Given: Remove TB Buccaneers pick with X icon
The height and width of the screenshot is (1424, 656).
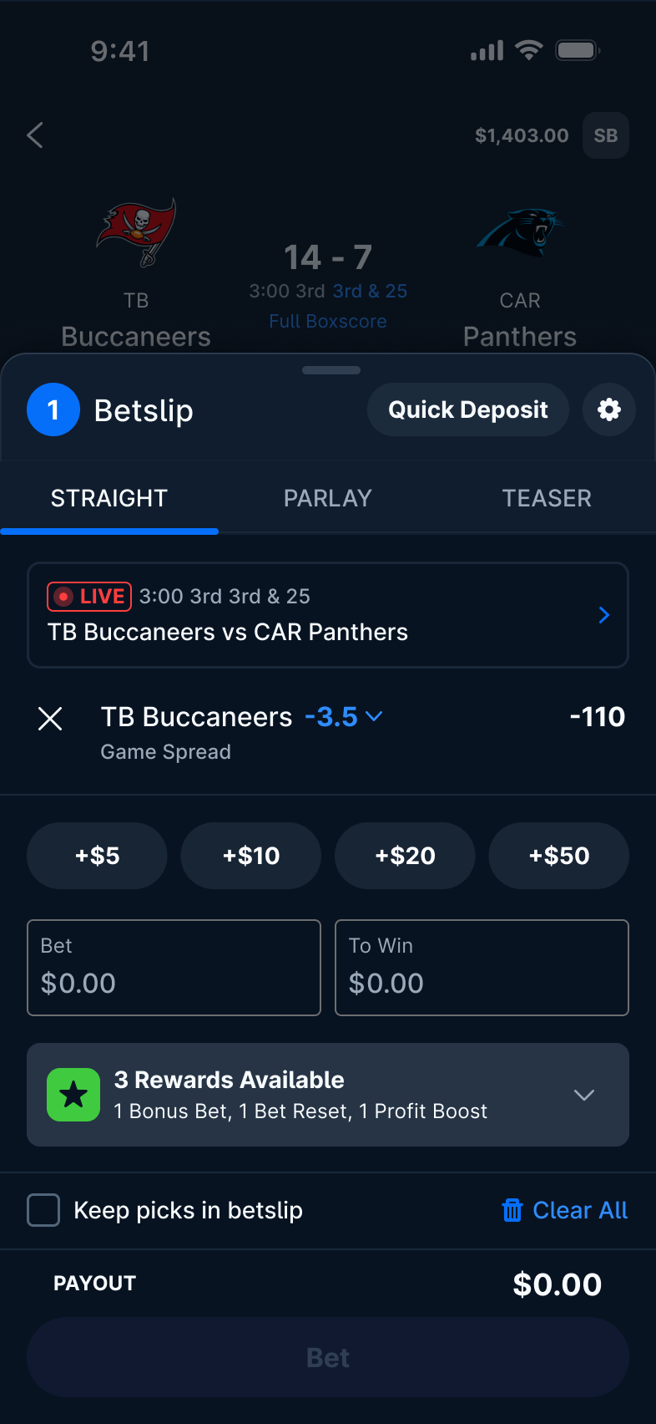Looking at the screenshot, I should [x=50, y=718].
